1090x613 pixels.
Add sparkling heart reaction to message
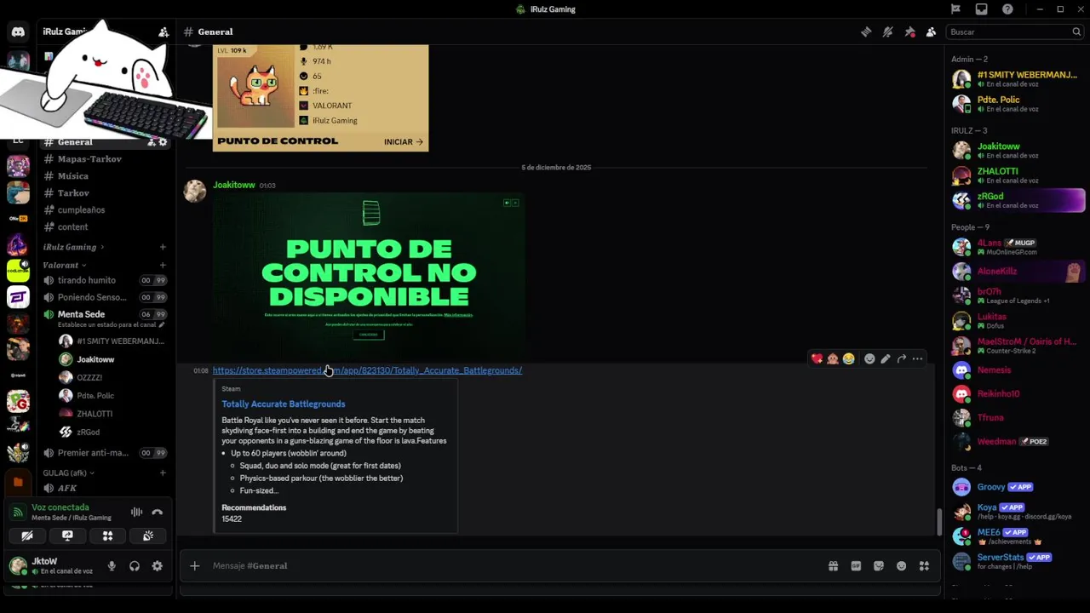tap(817, 359)
